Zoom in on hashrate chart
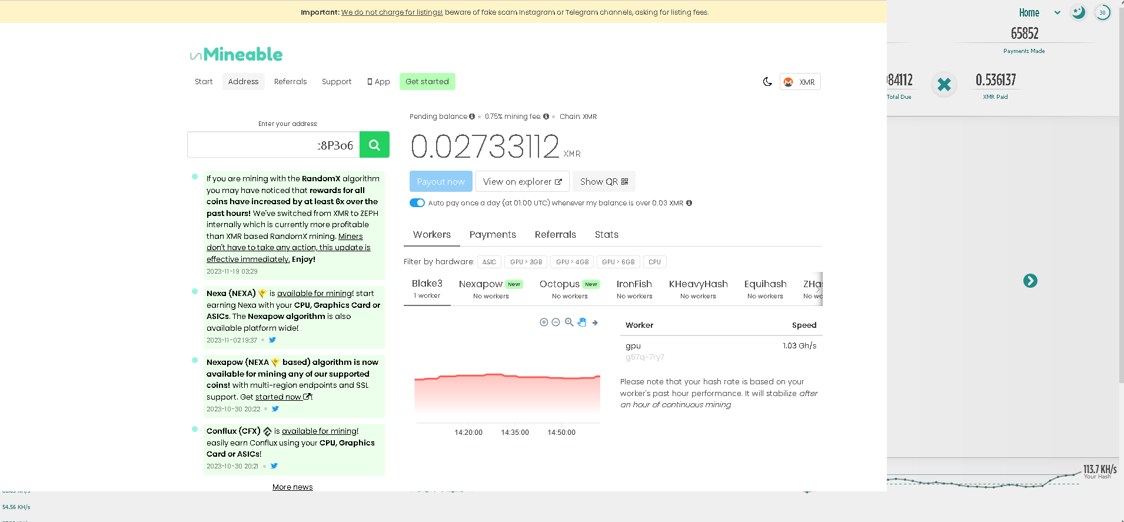The width and height of the screenshot is (1124, 522). click(x=544, y=322)
